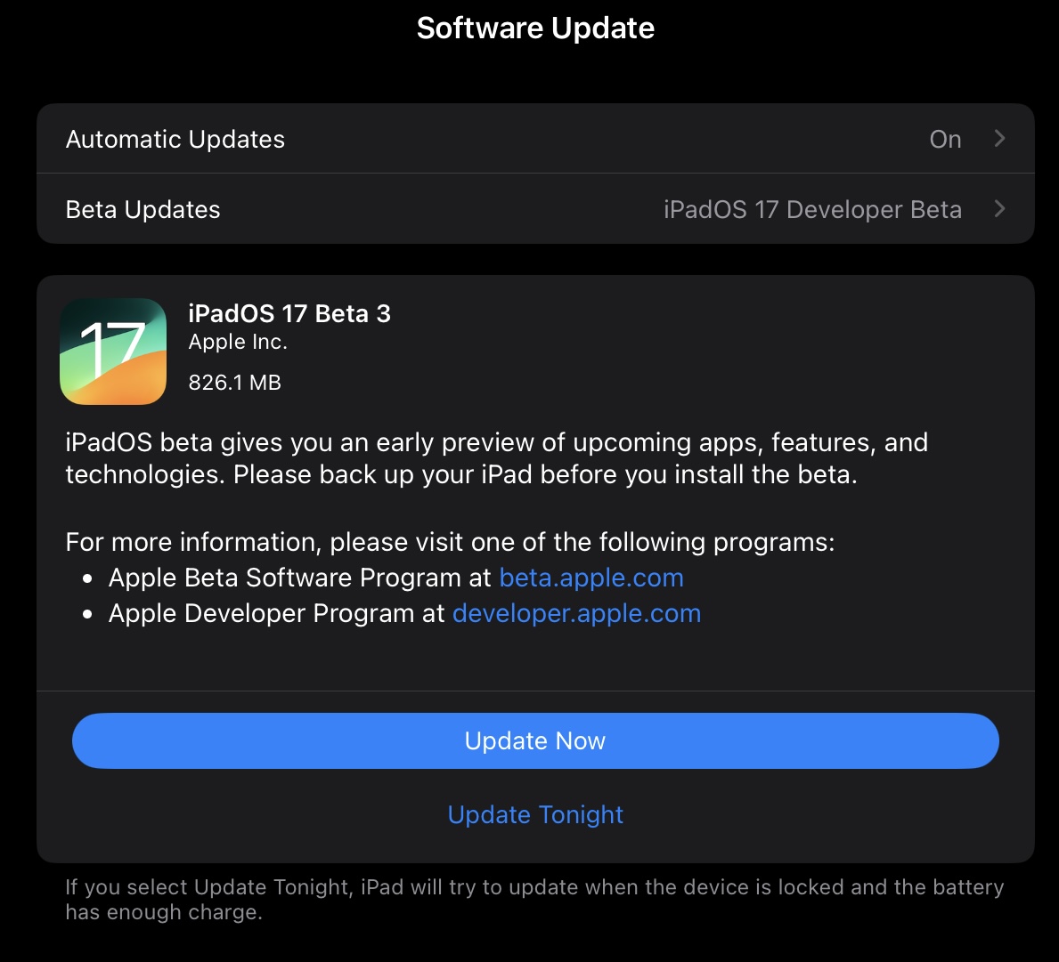Click the iPadOS beta description paragraph

tap(496, 458)
